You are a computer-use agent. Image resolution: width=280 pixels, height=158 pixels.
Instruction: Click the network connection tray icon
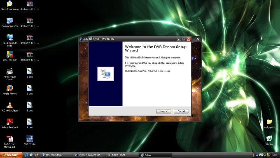[257, 155]
